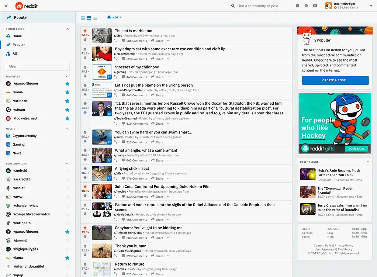Click the search magnifier icon
Image resolution: width=377 pixels, height=277 pixels.
point(233,6)
